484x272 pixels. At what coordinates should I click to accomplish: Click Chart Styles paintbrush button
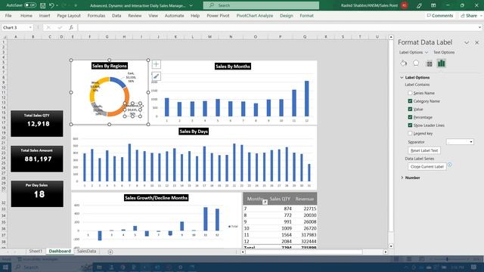(x=157, y=76)
